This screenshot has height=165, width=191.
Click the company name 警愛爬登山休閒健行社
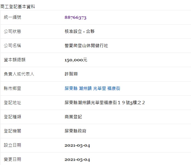(86, 46)
